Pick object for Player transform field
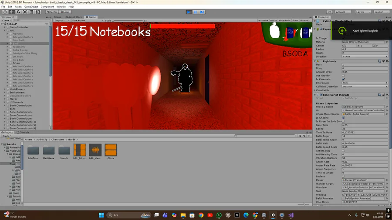Screen dimensions: 392x220 coord(387,180)
